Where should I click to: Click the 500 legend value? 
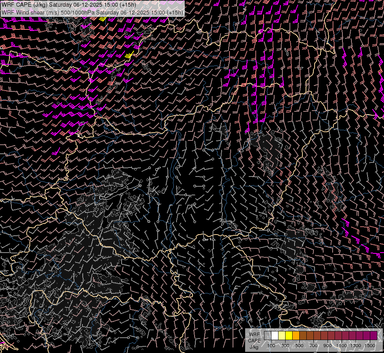299,346
